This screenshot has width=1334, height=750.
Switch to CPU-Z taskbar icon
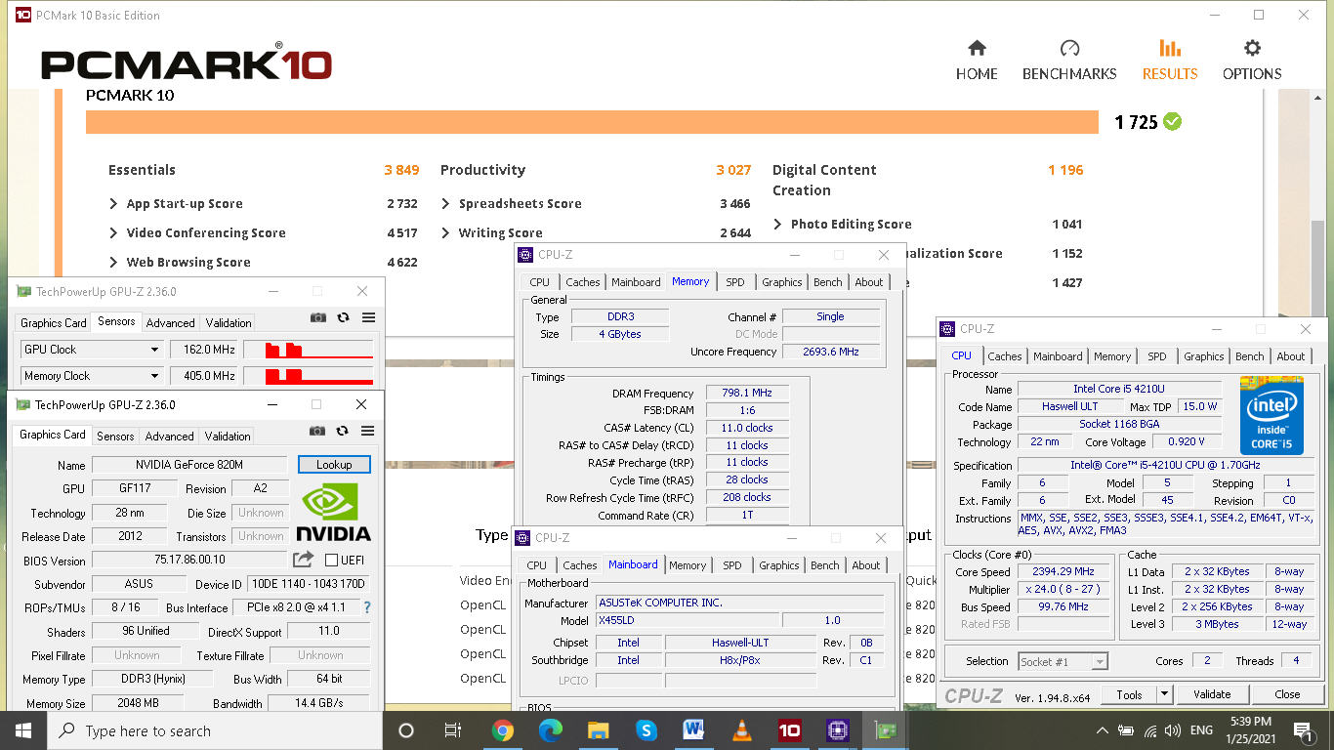click(837, 730)
